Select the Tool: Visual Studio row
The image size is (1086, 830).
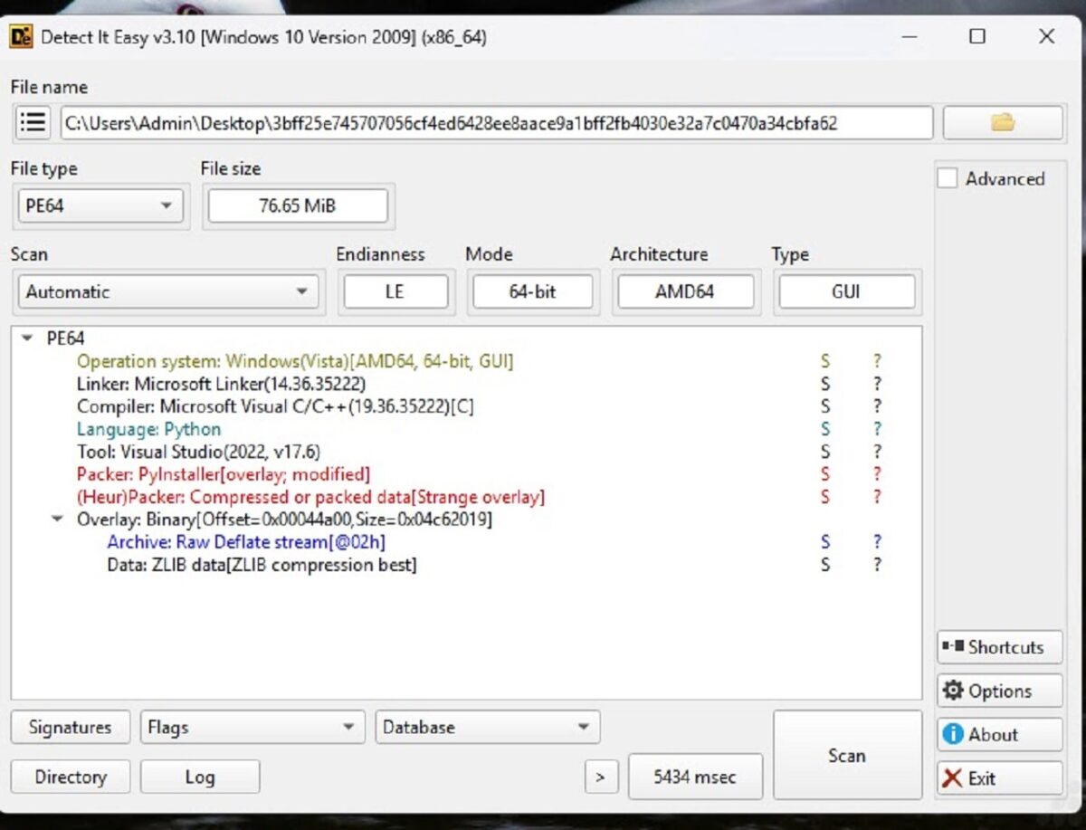coord(198,452)
